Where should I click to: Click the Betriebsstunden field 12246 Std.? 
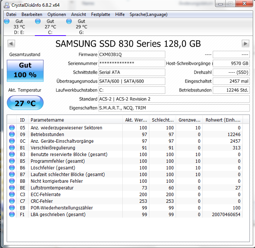click(231, 90)
